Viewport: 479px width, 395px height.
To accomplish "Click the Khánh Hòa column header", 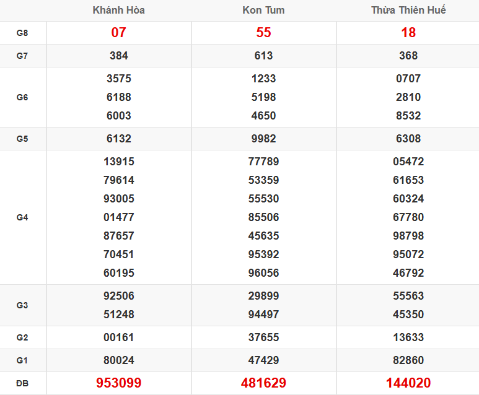I will (x=118, y=11).
